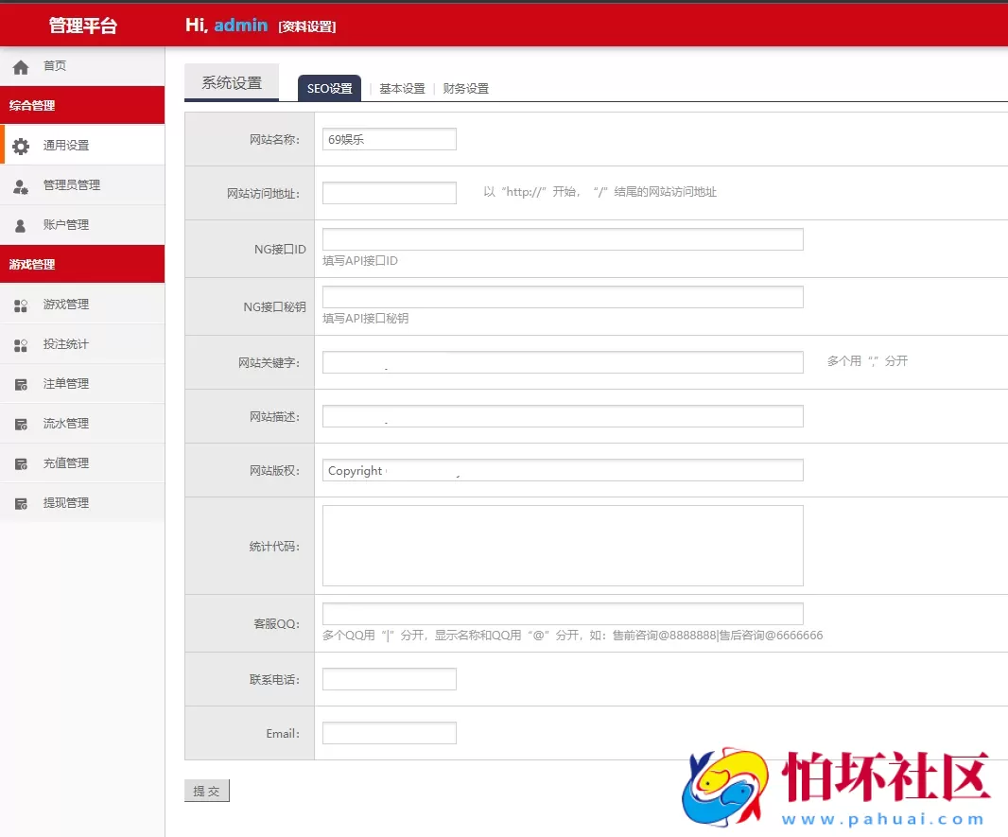Select the 提现管理 withdrawal icon
Screen dimensions: 1008x837
pos(21,502)
